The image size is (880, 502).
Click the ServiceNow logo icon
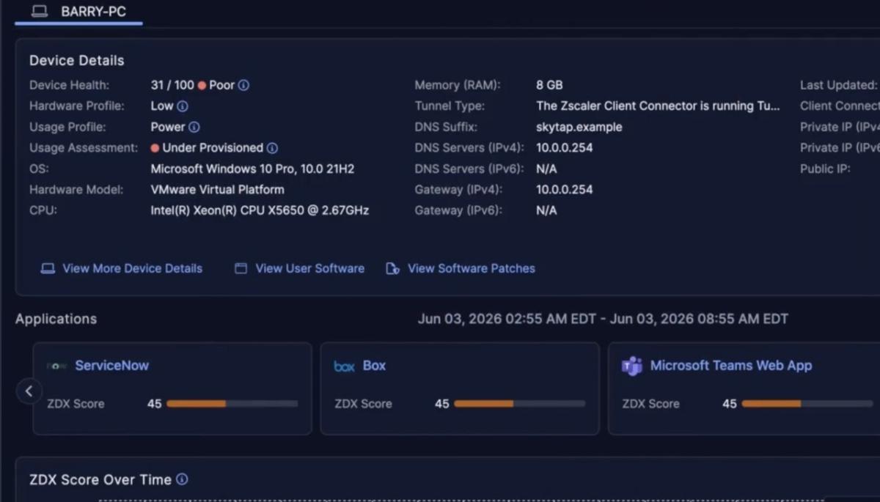point(56,366)
